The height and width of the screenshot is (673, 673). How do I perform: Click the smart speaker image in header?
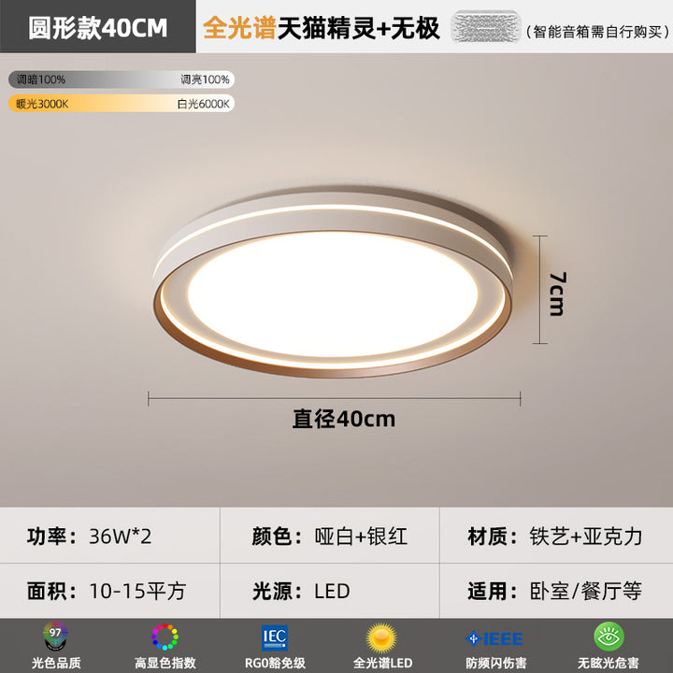pyautogui.click(x=485, y=27)
